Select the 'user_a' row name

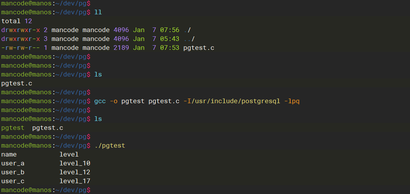[x=13, y=163]
